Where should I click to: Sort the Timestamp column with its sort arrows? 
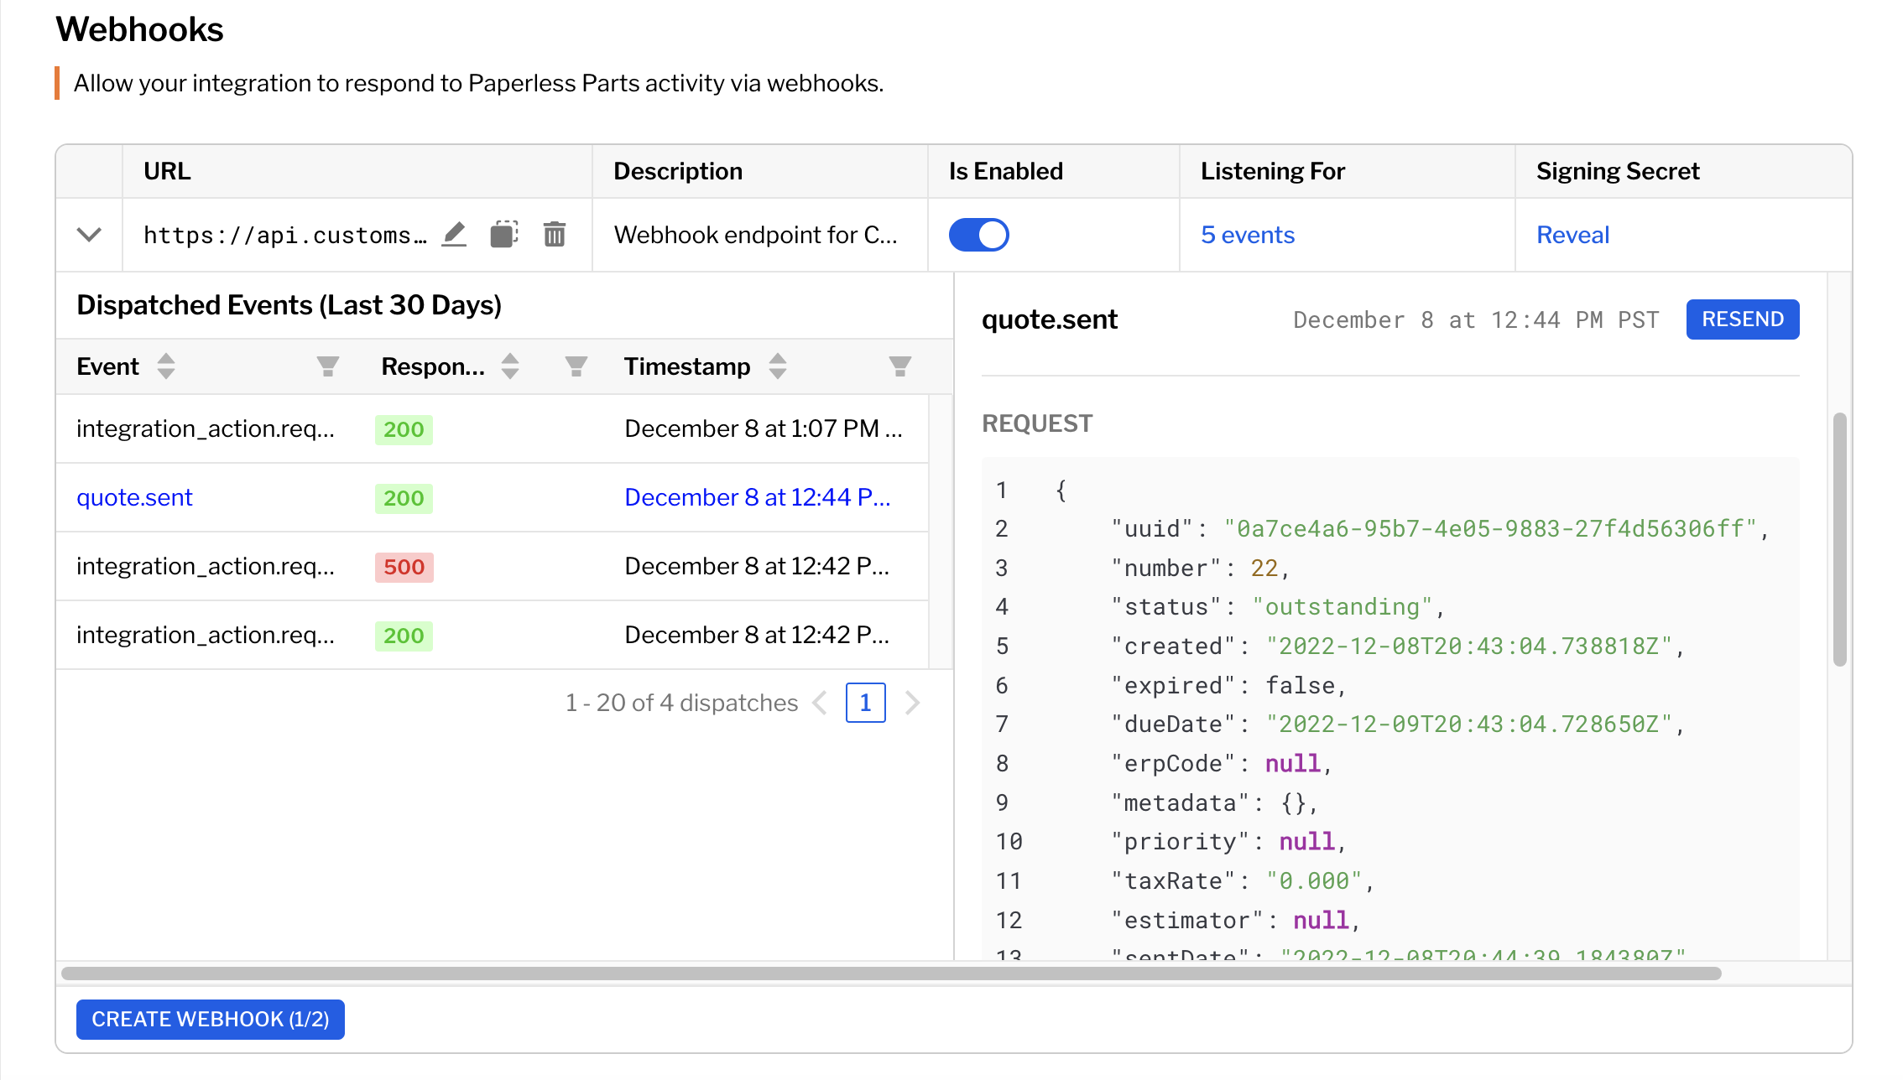pos(777,366)
